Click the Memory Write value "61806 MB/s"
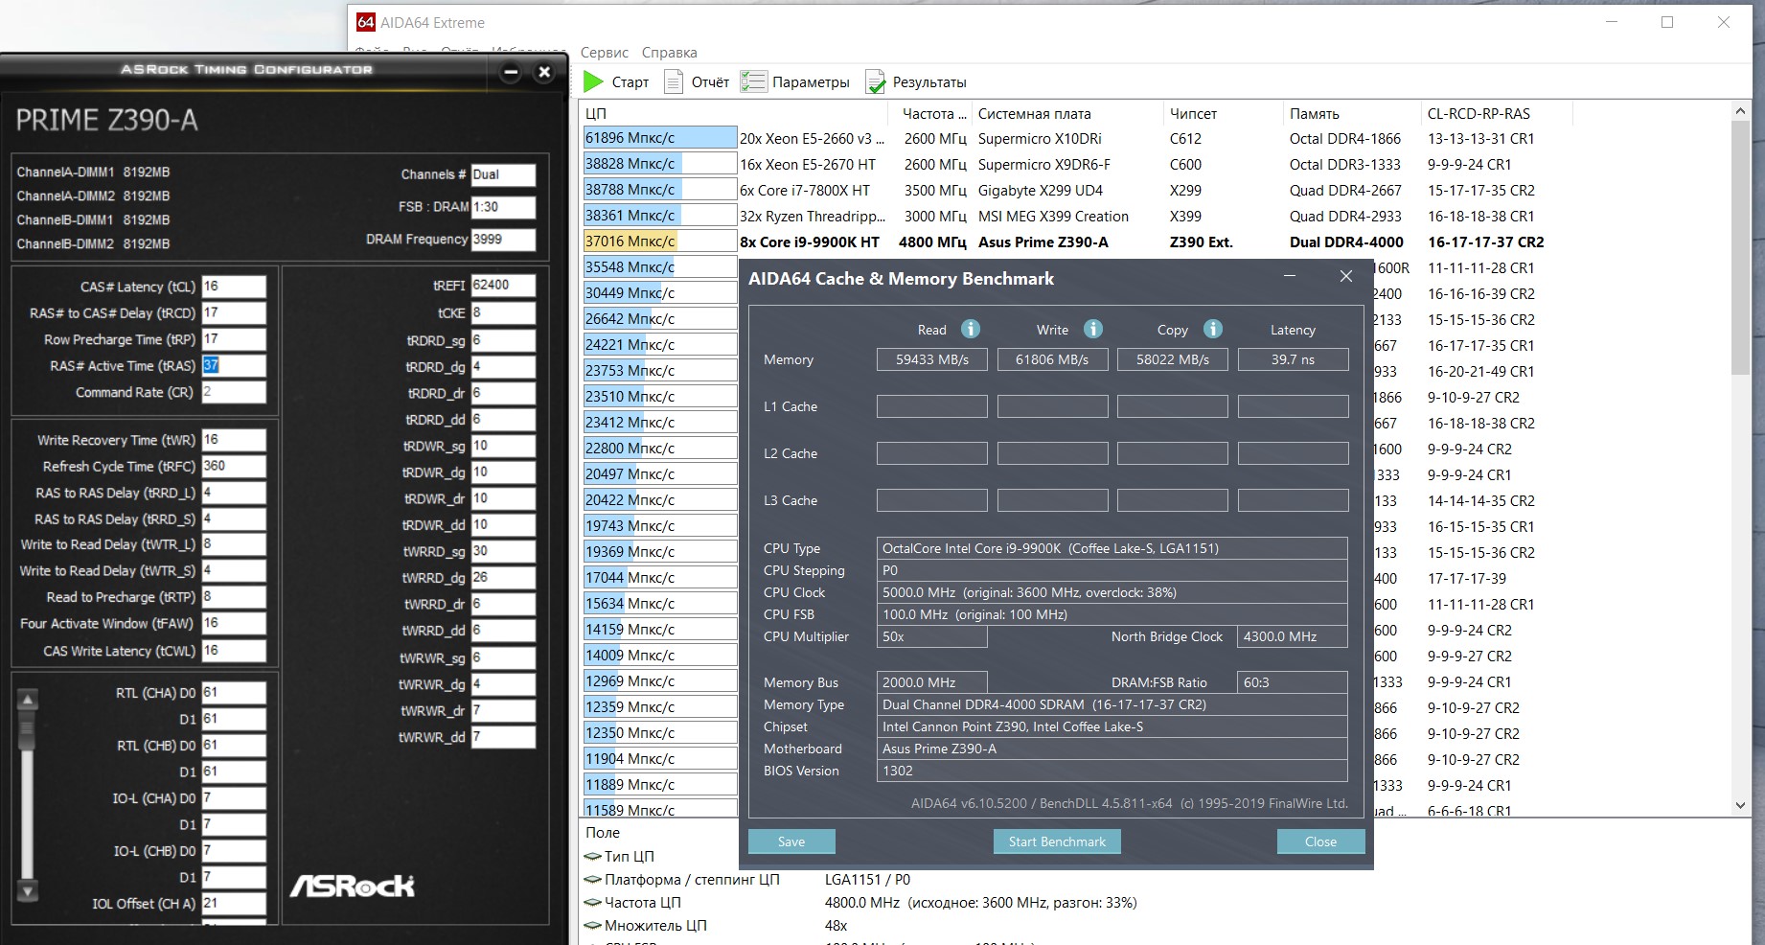The height and width of the screenshot is (945, 1765). tap(1052, 359)
